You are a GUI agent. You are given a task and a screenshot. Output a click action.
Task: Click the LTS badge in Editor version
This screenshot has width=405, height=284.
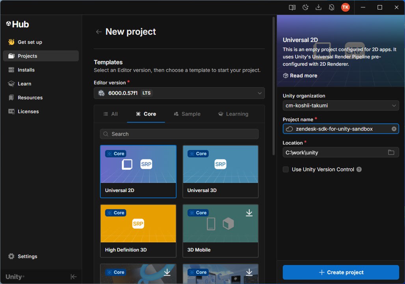coord(147,93)
